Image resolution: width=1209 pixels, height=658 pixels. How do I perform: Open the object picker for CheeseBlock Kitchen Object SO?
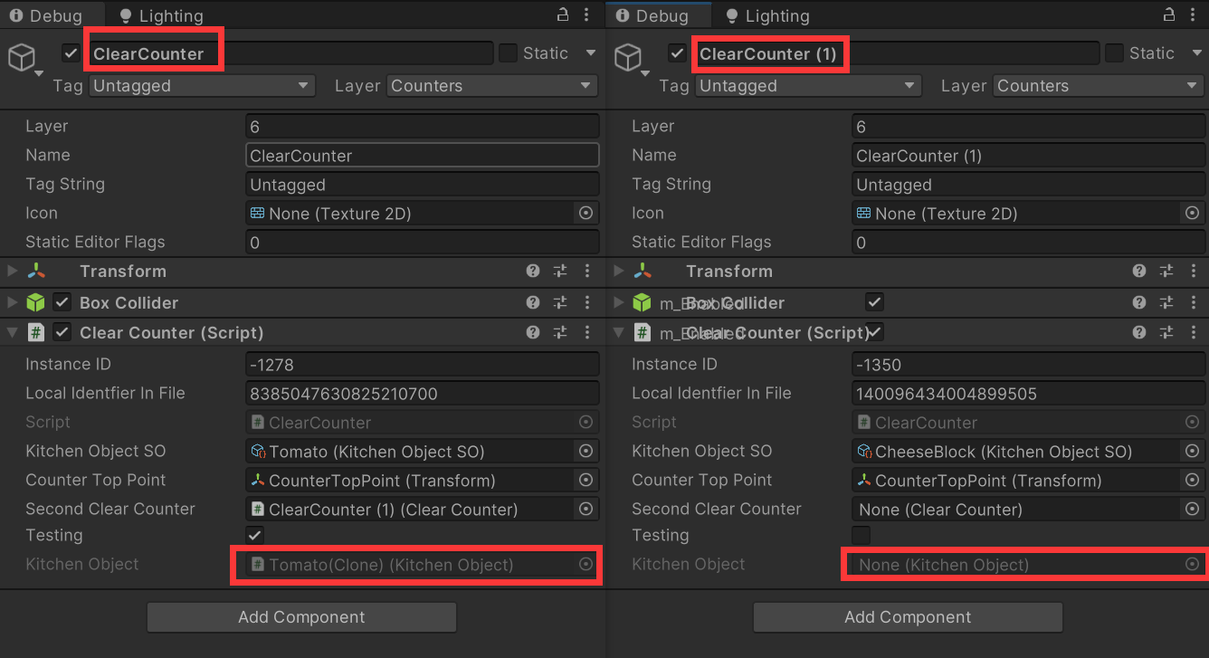coord(1192,451)
